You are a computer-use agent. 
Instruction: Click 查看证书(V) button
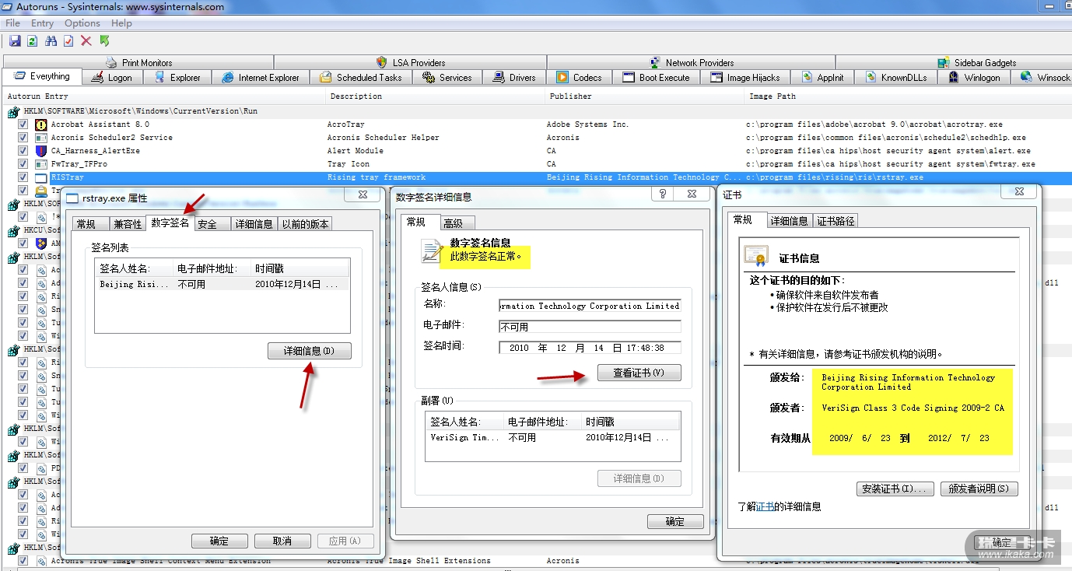(639, 373)
